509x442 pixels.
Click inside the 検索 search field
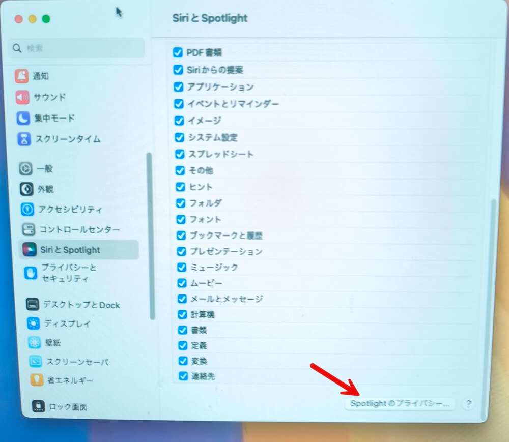click(76, 48)
